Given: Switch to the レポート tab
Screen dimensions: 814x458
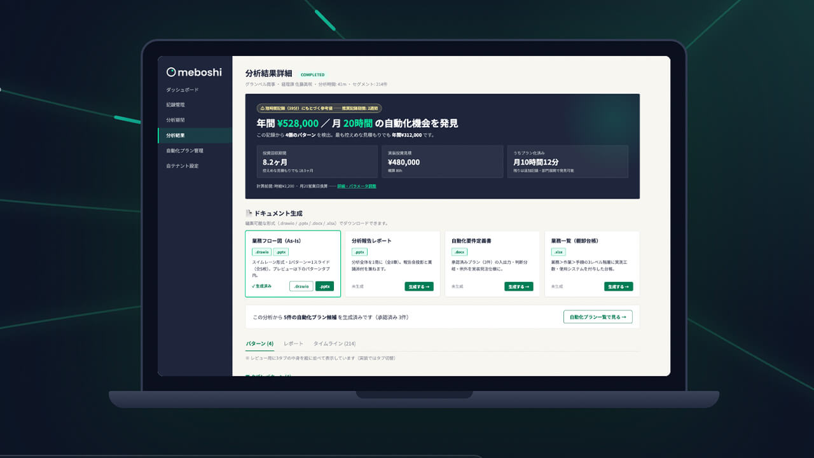Looking at the screenshot, I should pyautogui.click(x=293, y=344).
